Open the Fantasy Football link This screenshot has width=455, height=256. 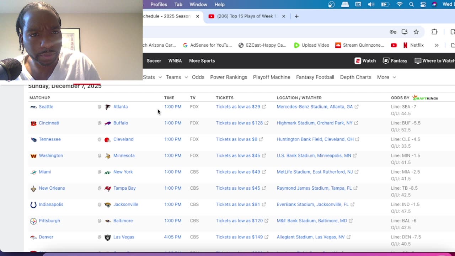click(315, 77)
